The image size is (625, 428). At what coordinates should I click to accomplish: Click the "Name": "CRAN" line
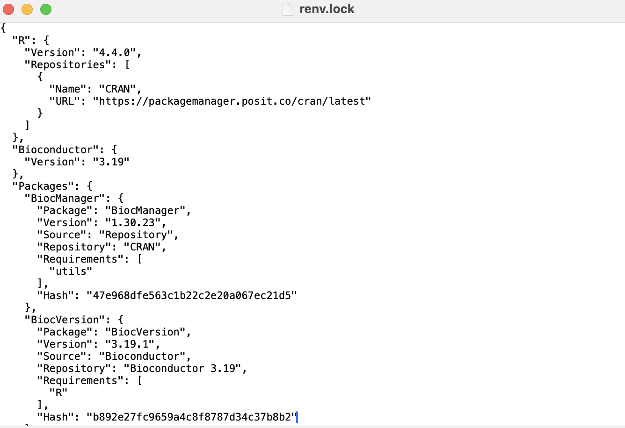point(95,89)
